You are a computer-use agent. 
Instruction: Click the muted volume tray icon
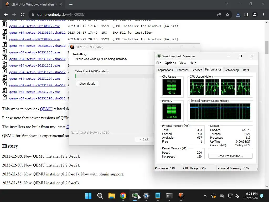[237, 196]
